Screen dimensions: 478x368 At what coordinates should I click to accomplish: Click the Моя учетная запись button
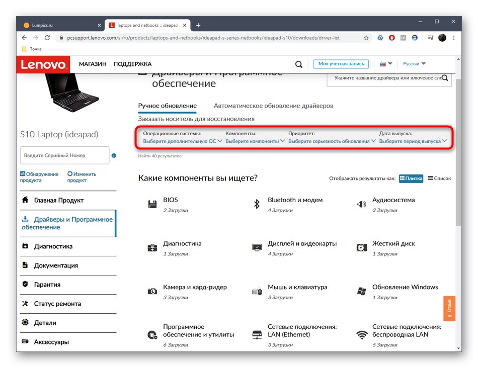[341, 64]
